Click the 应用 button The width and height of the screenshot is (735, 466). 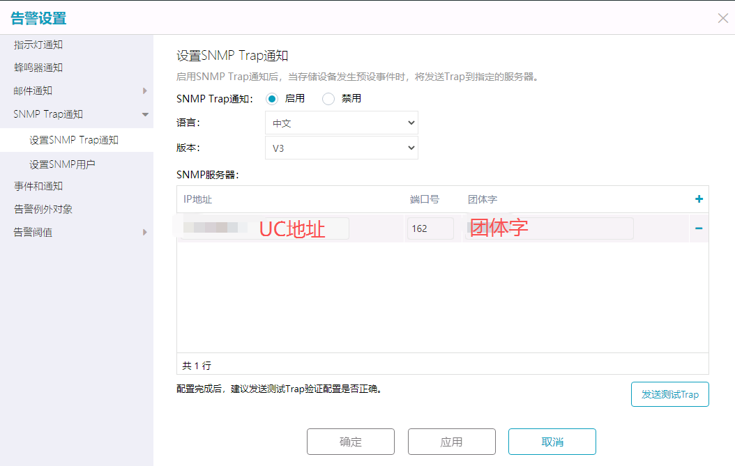pyautogui.click(x=451, y=442)
